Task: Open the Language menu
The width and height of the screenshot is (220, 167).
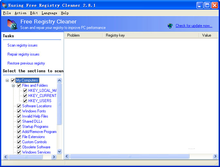Action: (x=49, y=13)
